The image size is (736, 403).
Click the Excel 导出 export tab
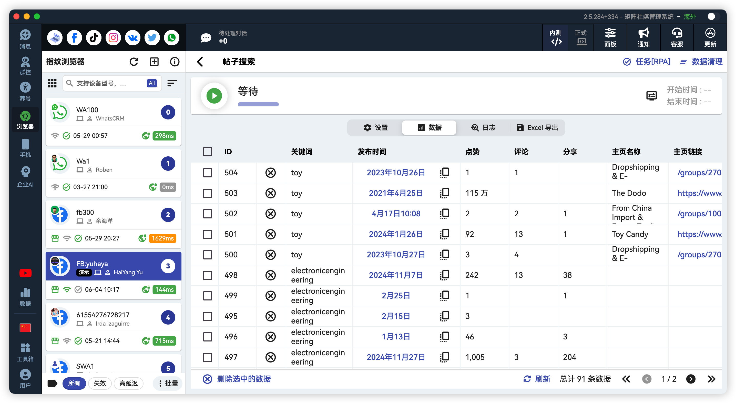[537, 127]
